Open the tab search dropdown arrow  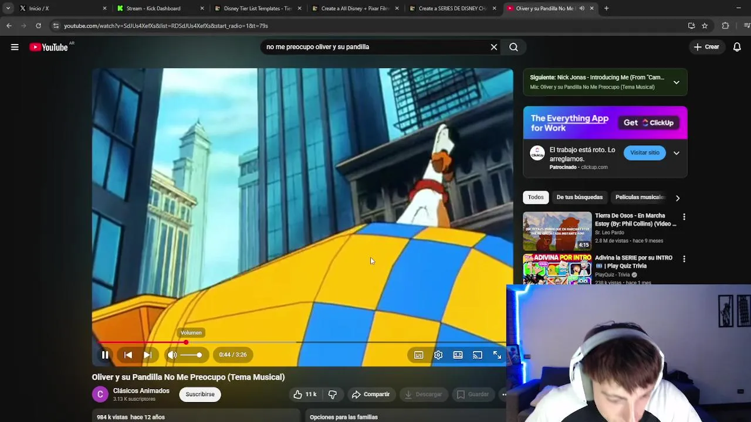point(8,8)
